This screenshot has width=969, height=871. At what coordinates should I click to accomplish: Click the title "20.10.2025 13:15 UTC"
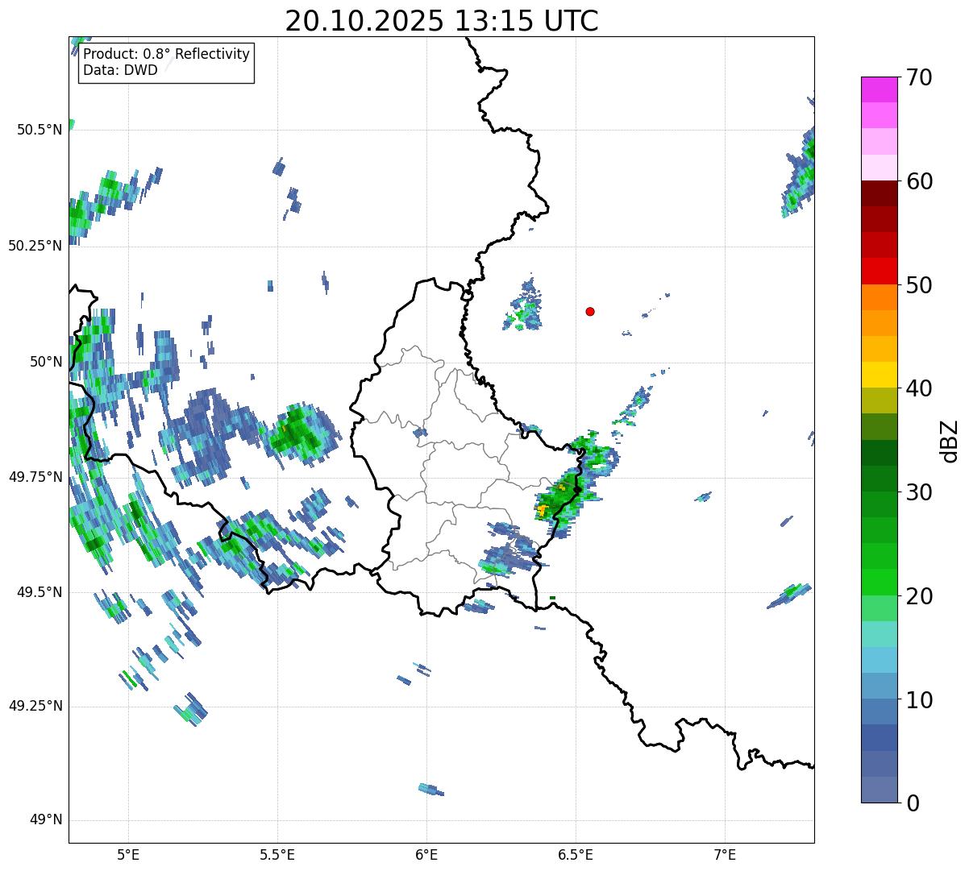[x=442, y=21]
